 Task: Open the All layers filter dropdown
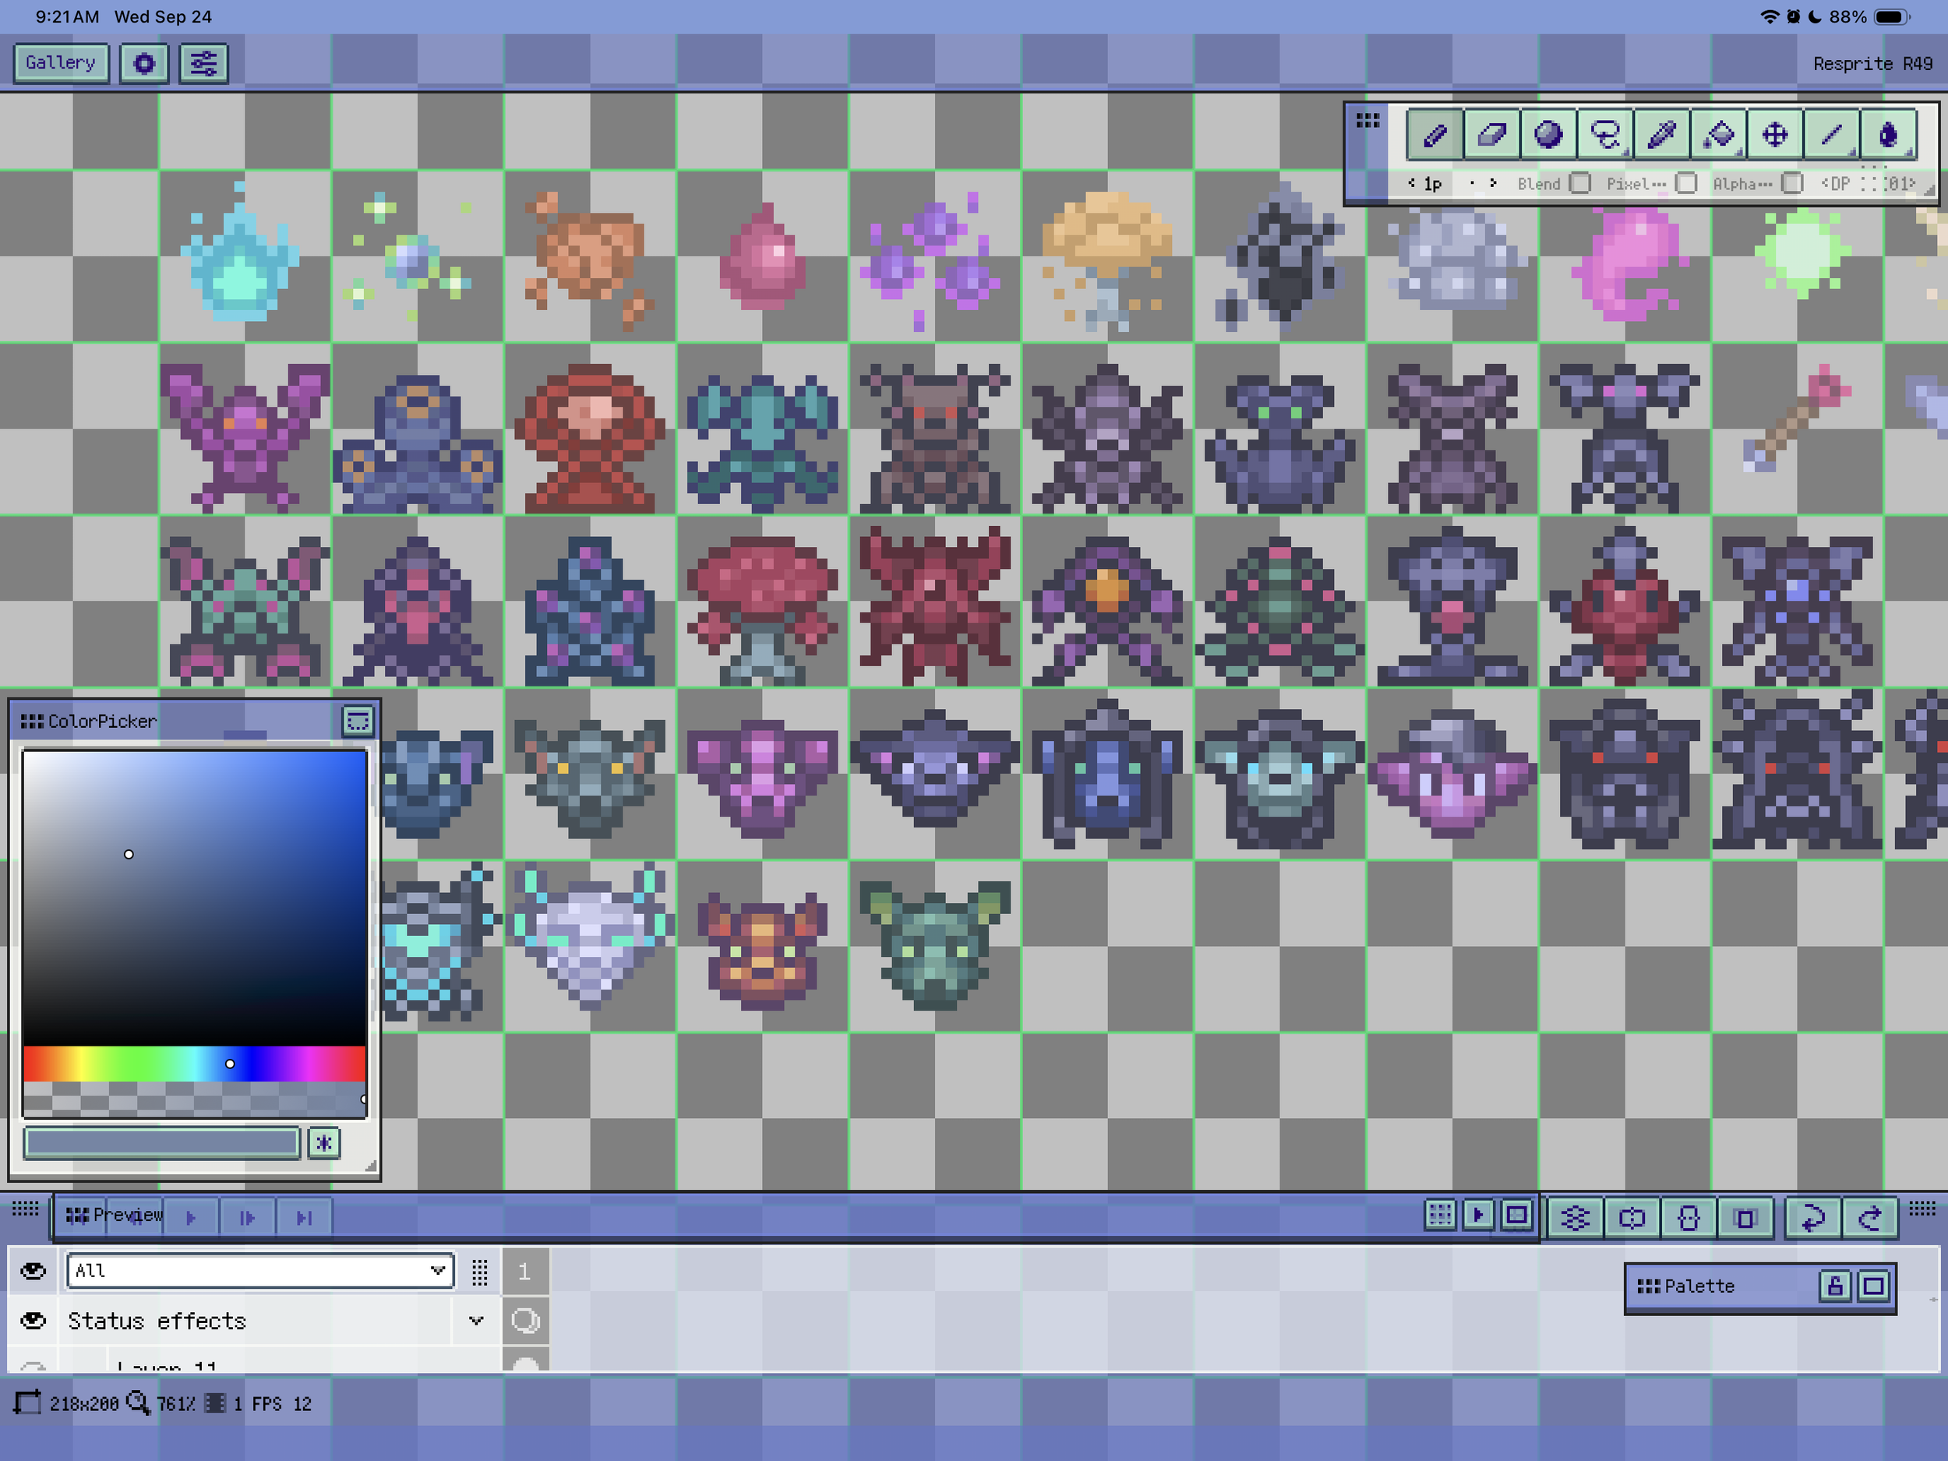(259, 1270)
